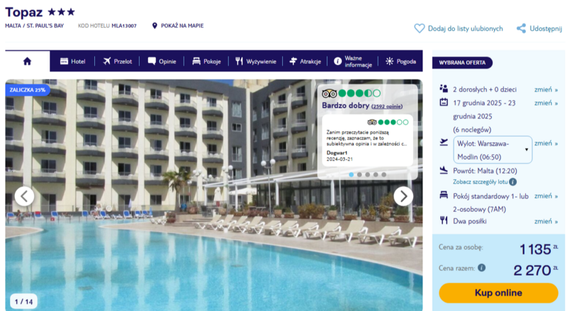The image size is (567, 311).
Task: Open info icon next to Cena razem
Action: (x=481, y=268)
